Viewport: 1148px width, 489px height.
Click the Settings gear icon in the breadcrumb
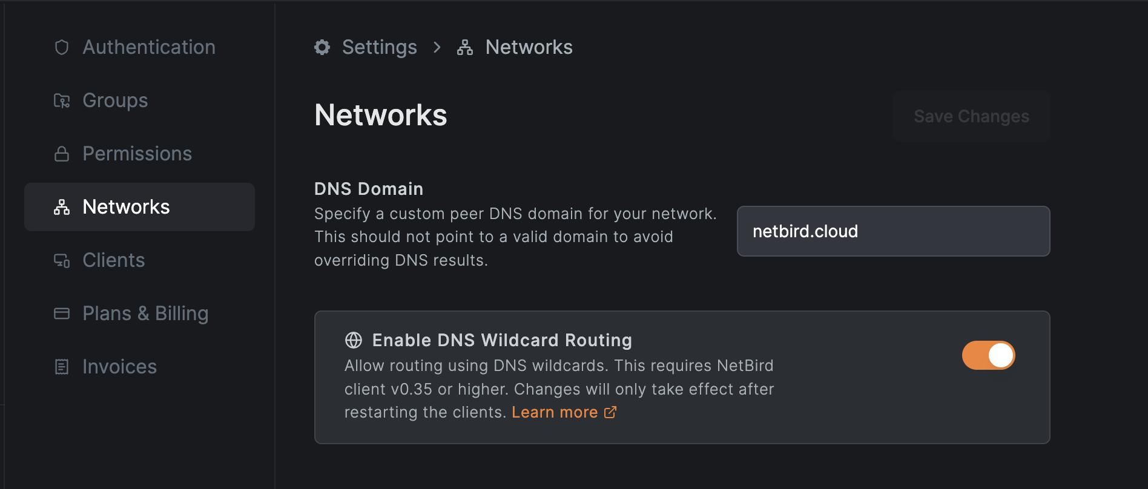[322, 47]
